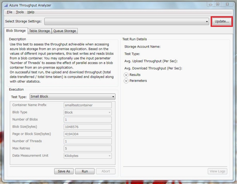Open the File menu
The height and width of the screenshot is (184, 237).
[9, 12]
